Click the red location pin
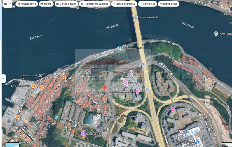 104,88
